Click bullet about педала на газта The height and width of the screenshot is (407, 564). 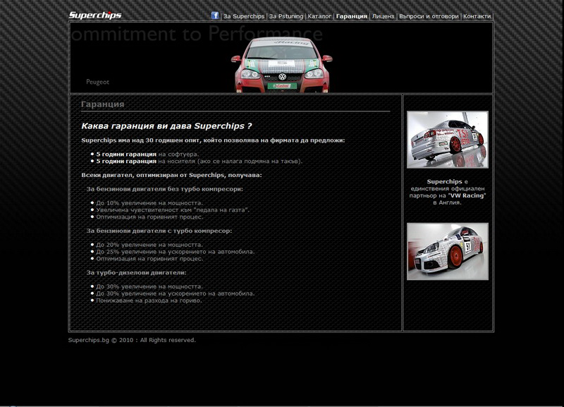(173, 209)
